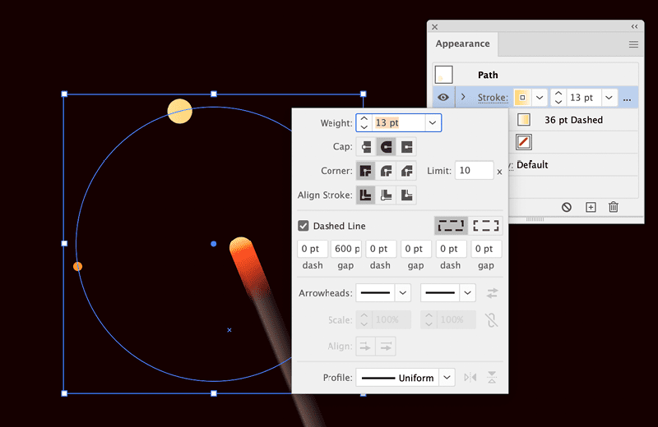The width and height of the screenshot is (658, 427).
Task: Click more options dots on Stroke row
Action: pos(627,99)
